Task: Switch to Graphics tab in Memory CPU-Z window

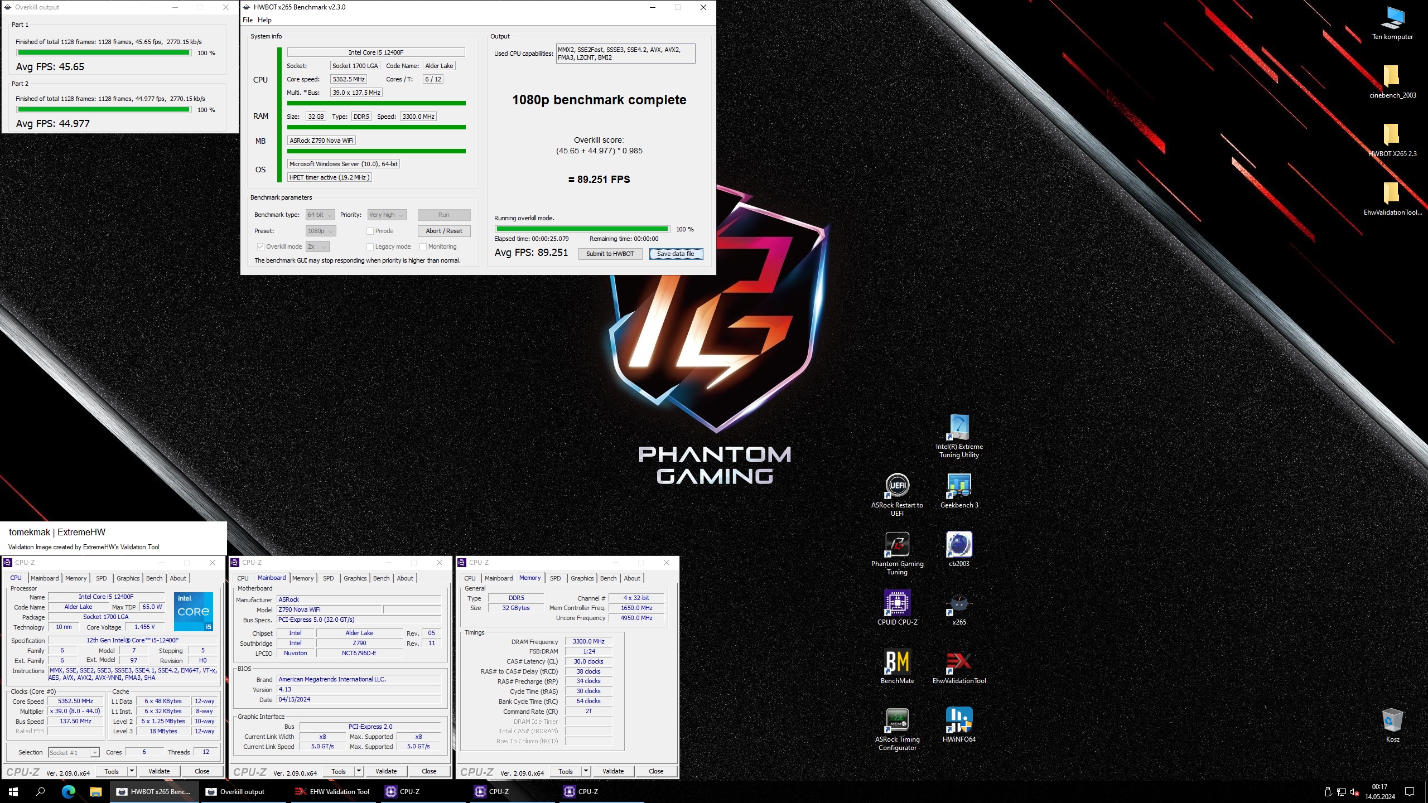Action: [x=582, y=578]
